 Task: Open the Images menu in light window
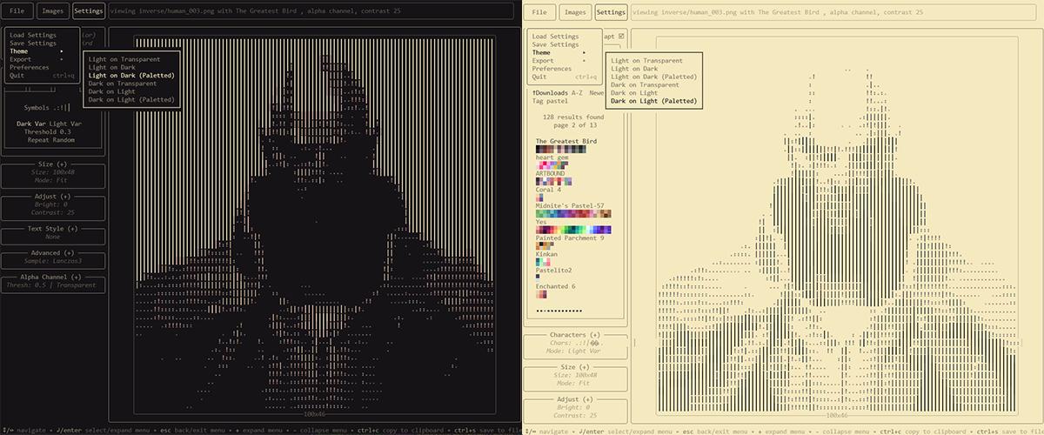[574, 12]
